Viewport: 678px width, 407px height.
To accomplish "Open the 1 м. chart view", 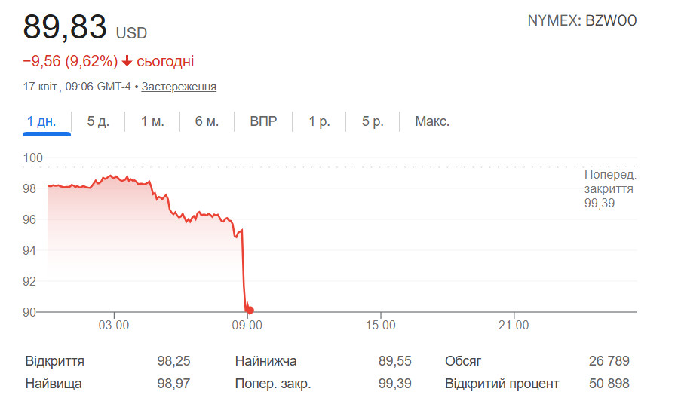I will point(152,121).
